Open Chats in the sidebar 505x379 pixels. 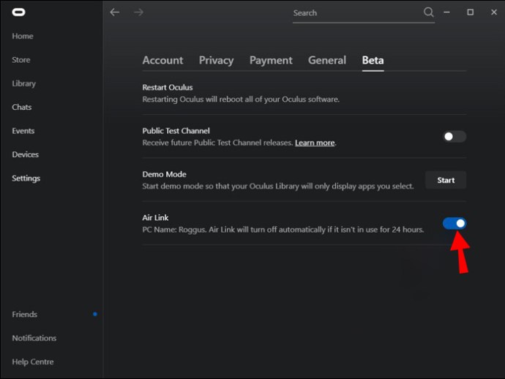(21, 108)
